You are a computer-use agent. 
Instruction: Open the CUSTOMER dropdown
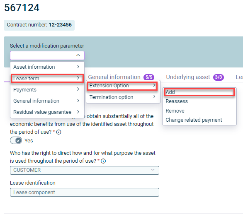[85, 170]
